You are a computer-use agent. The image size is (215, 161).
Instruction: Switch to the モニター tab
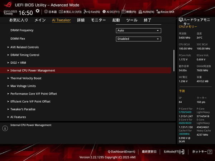coord(98,20)
